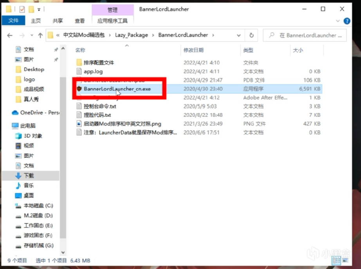The image size is (361, 269).
Task: Open the 成品视频 folder in sidebar
Action: tap(34, 89)
